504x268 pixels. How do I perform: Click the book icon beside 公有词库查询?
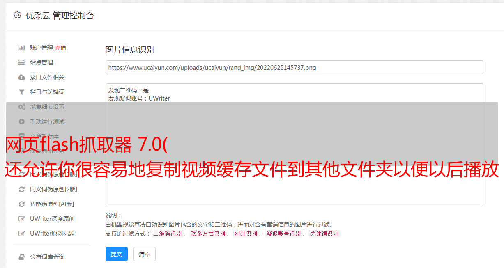22,257
